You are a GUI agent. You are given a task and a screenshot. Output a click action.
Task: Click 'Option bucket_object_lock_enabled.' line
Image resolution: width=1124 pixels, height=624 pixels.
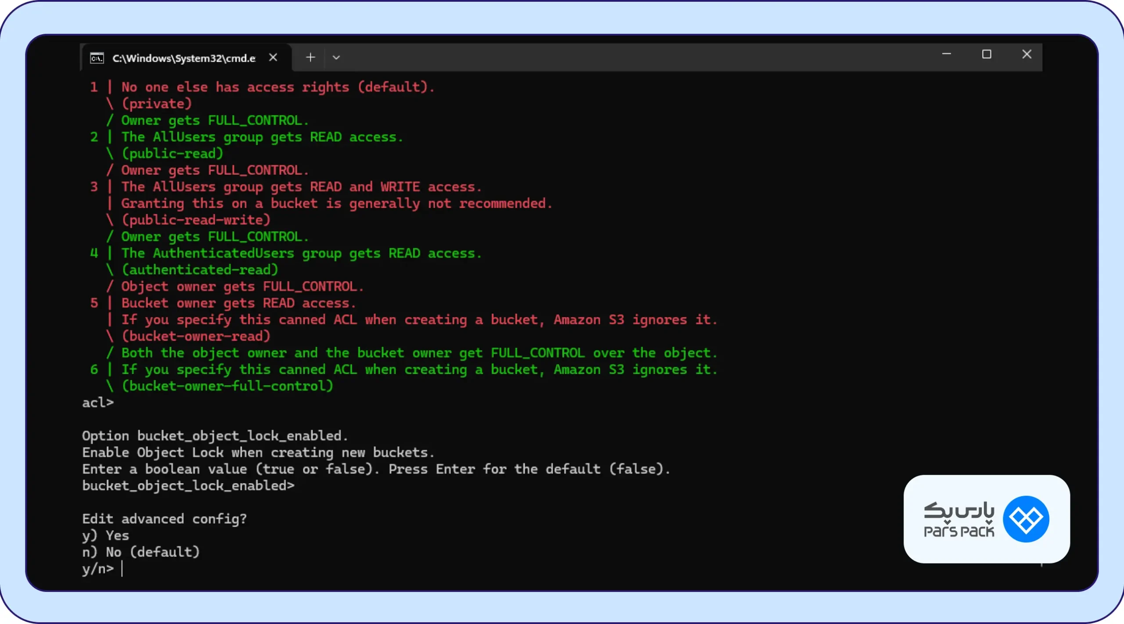[215, 436]
